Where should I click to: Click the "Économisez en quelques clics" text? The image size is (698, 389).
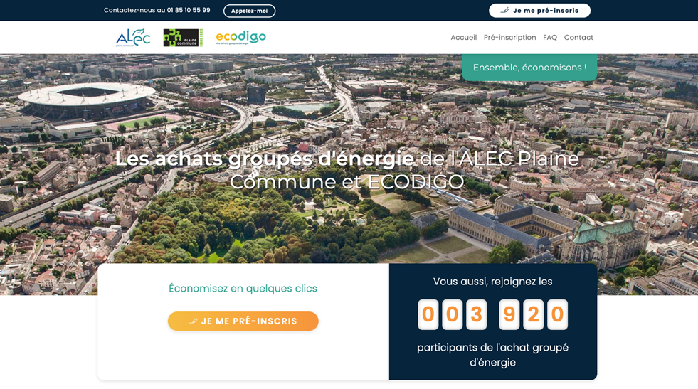[x=243, y=288]
